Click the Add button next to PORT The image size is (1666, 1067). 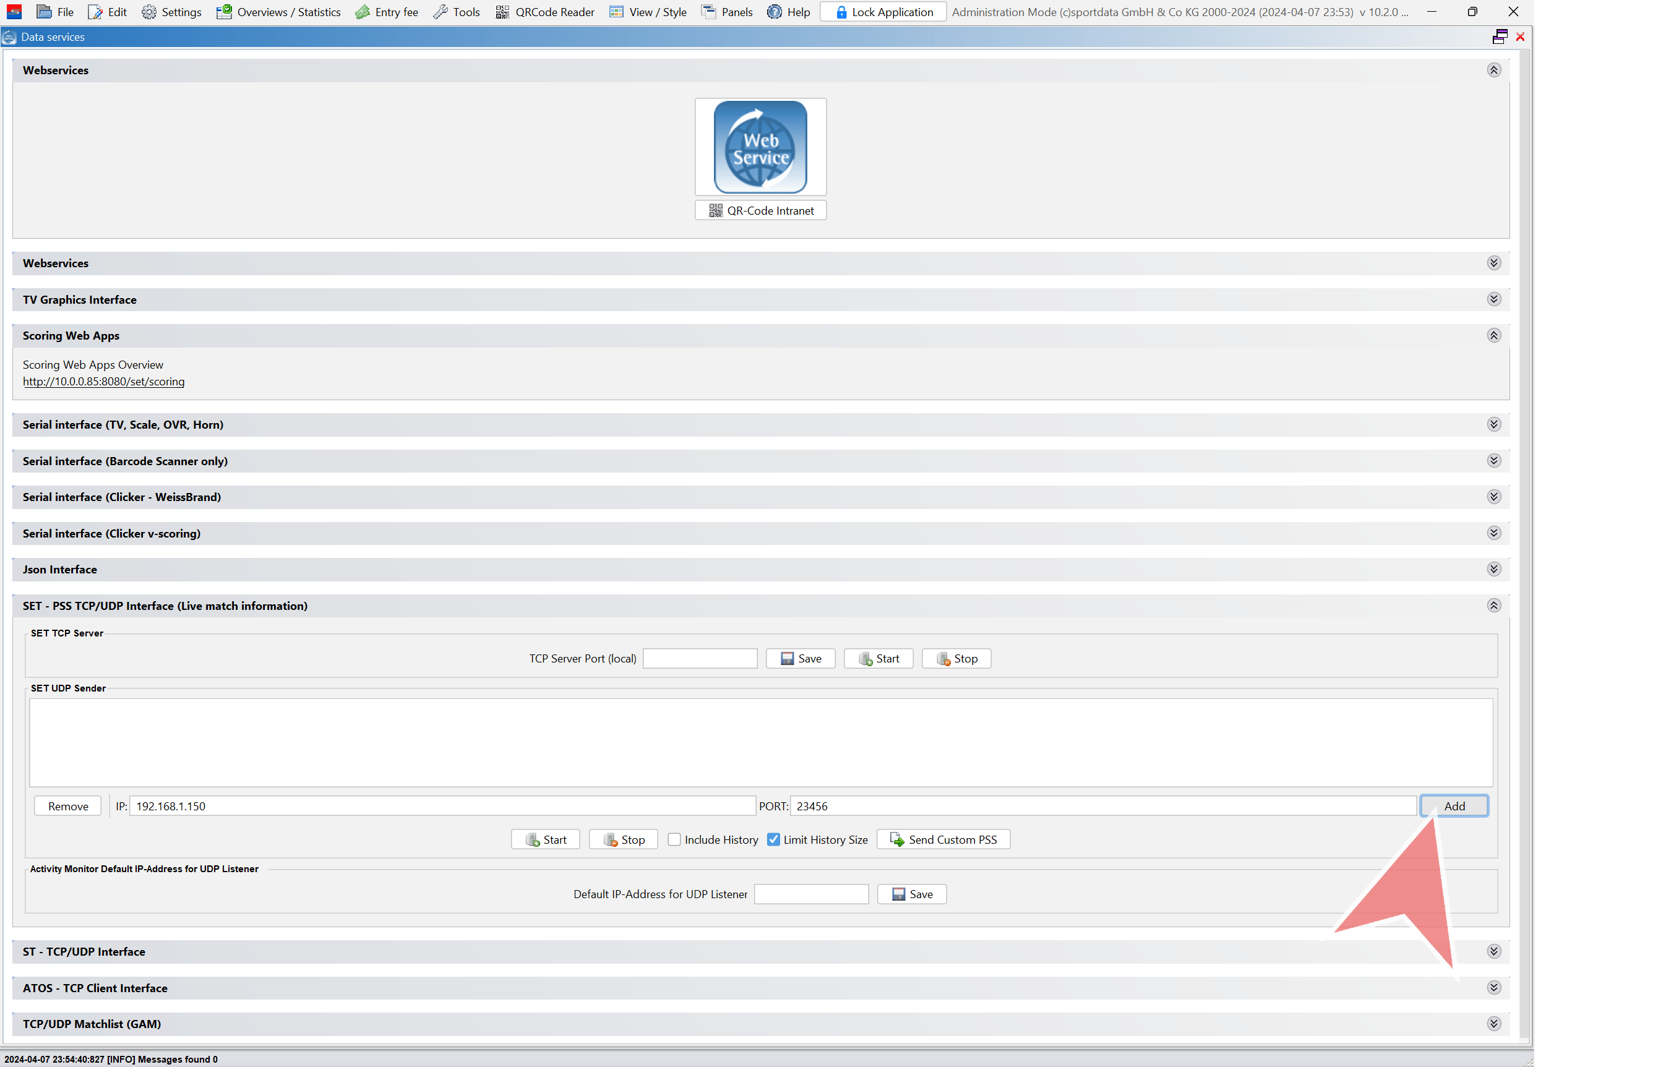[1453, 806]
